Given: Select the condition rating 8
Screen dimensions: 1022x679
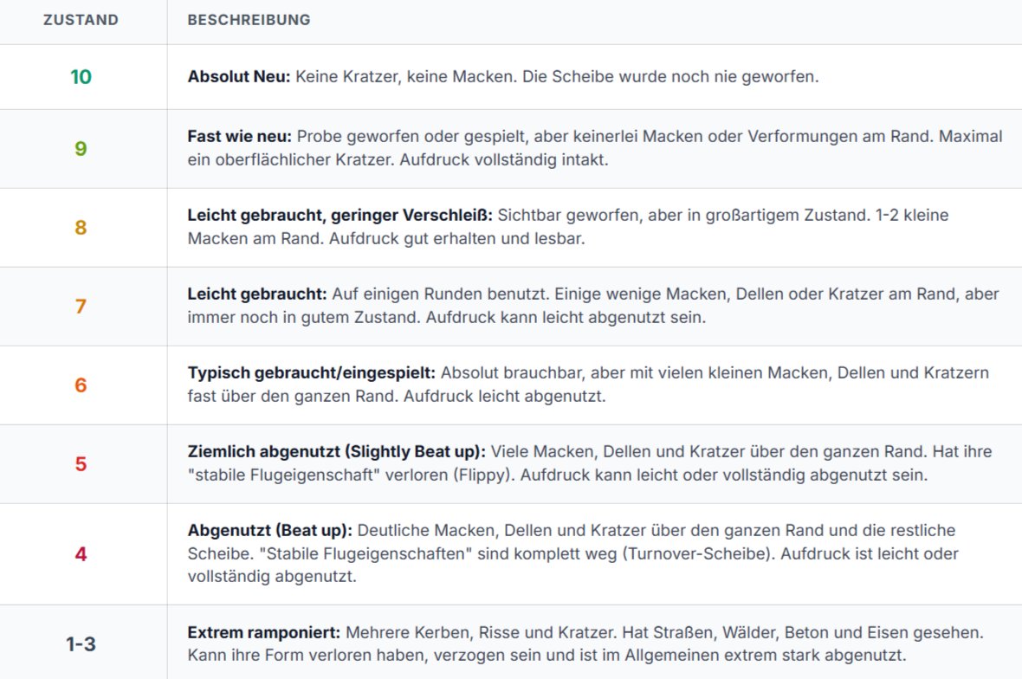Looking at the screenshot, I should (x=81, y=228).
